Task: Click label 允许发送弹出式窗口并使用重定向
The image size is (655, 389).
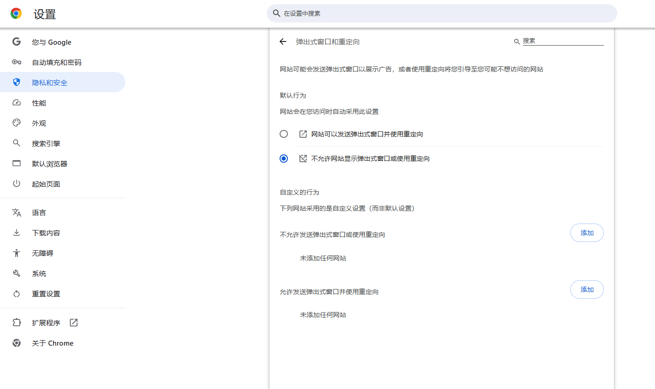Action: point(329,292)
